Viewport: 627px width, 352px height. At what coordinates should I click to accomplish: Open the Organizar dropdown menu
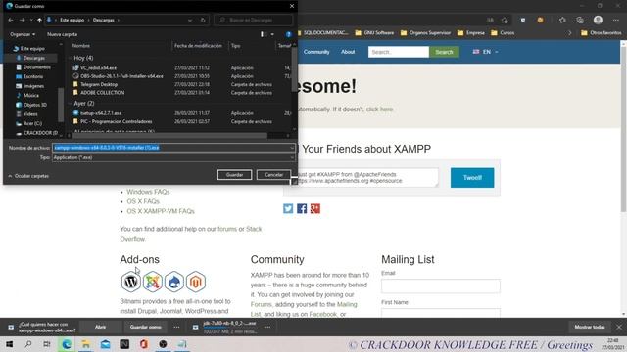tap(23, 34)
